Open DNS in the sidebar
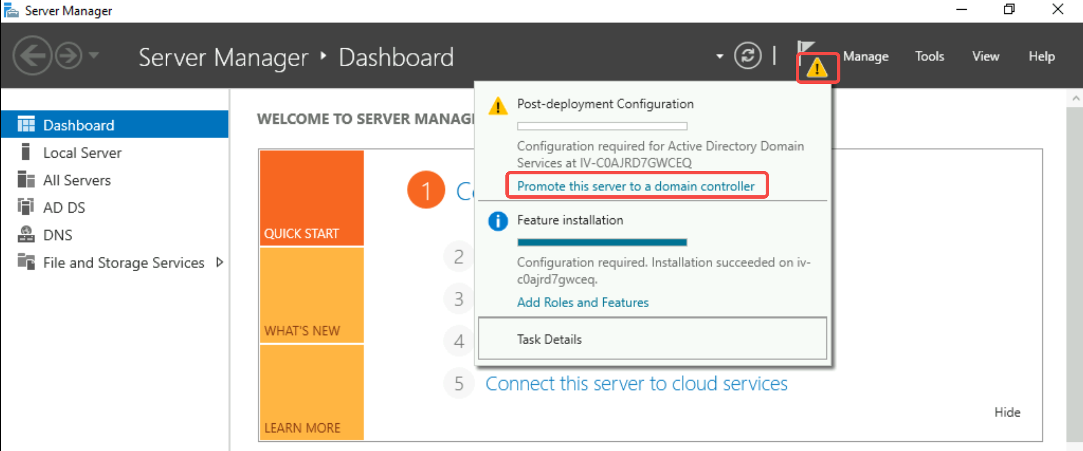The height and width of the screenshot is (451, 1083). point(114,235)
